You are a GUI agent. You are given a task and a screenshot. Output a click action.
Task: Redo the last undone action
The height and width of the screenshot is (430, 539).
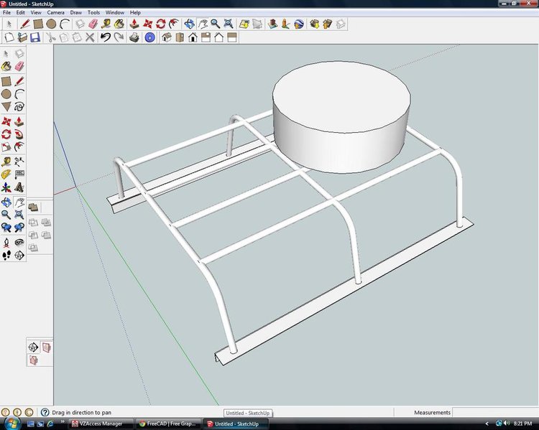(119, 37)
